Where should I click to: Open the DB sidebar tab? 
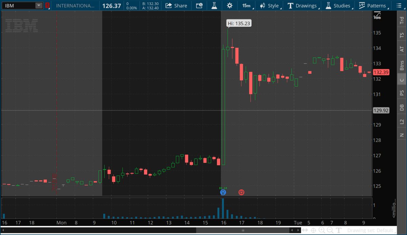(402, 108)
